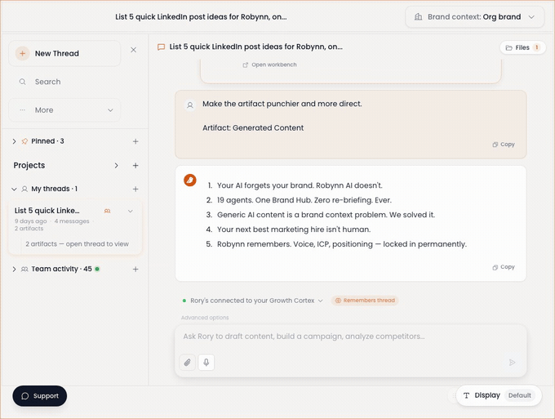
Task: Click the New Thread button
Action: coord(64,53)
